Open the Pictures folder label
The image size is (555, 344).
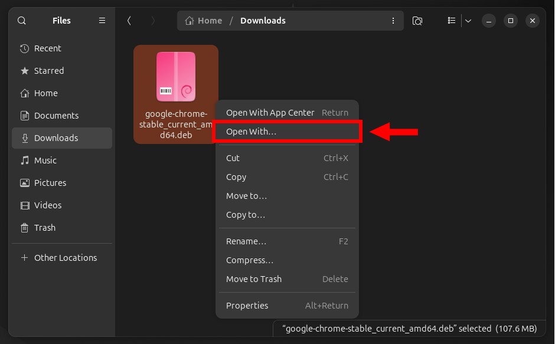50,183
